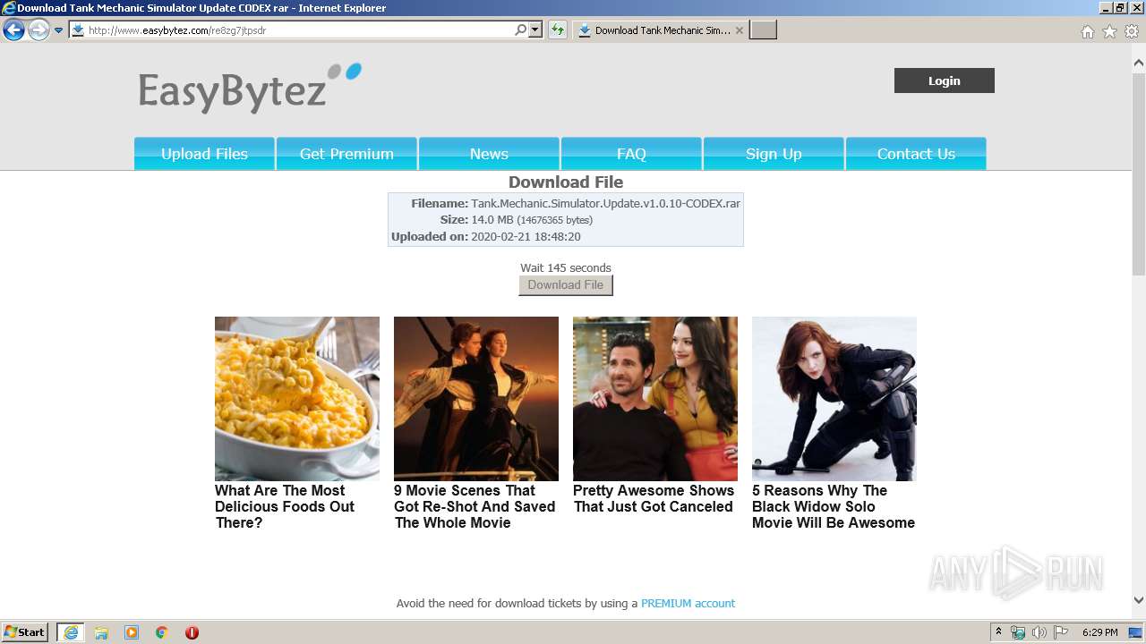Click the upload date 2020-02-21 18:48:20
Screen dimensions: 1146x644
(x=526, y=237)
